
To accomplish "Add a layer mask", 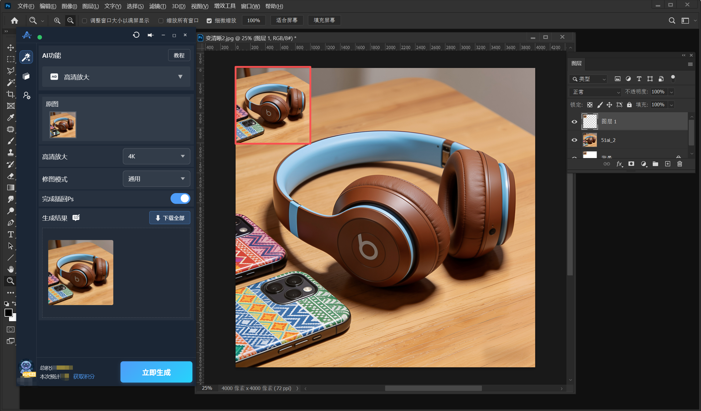I will 631,164.
